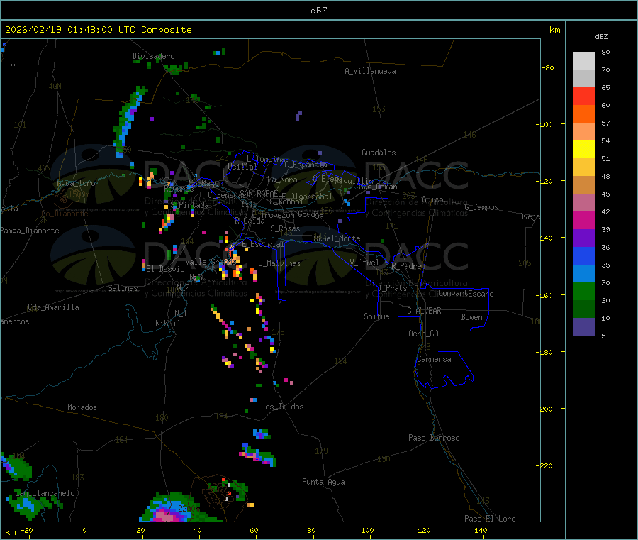This screenshot has width=638, height=540.
Task: Click the 'Morados' map label
Action: click(82, 407)
